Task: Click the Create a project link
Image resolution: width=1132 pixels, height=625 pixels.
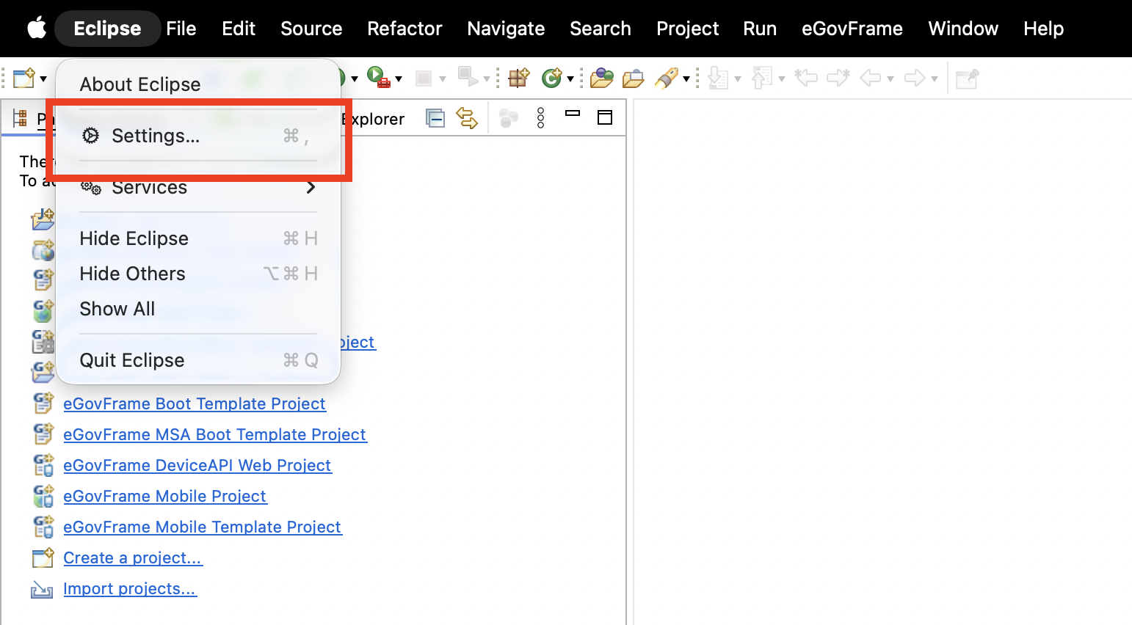Action: tap(133, 558)
